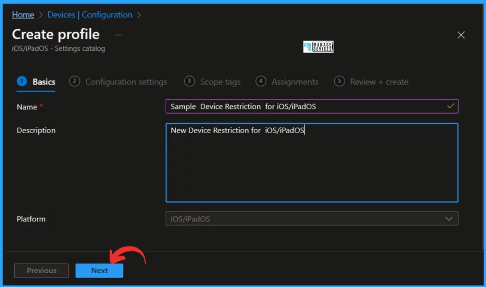Expand the Platform dropdown

(312, 219)
